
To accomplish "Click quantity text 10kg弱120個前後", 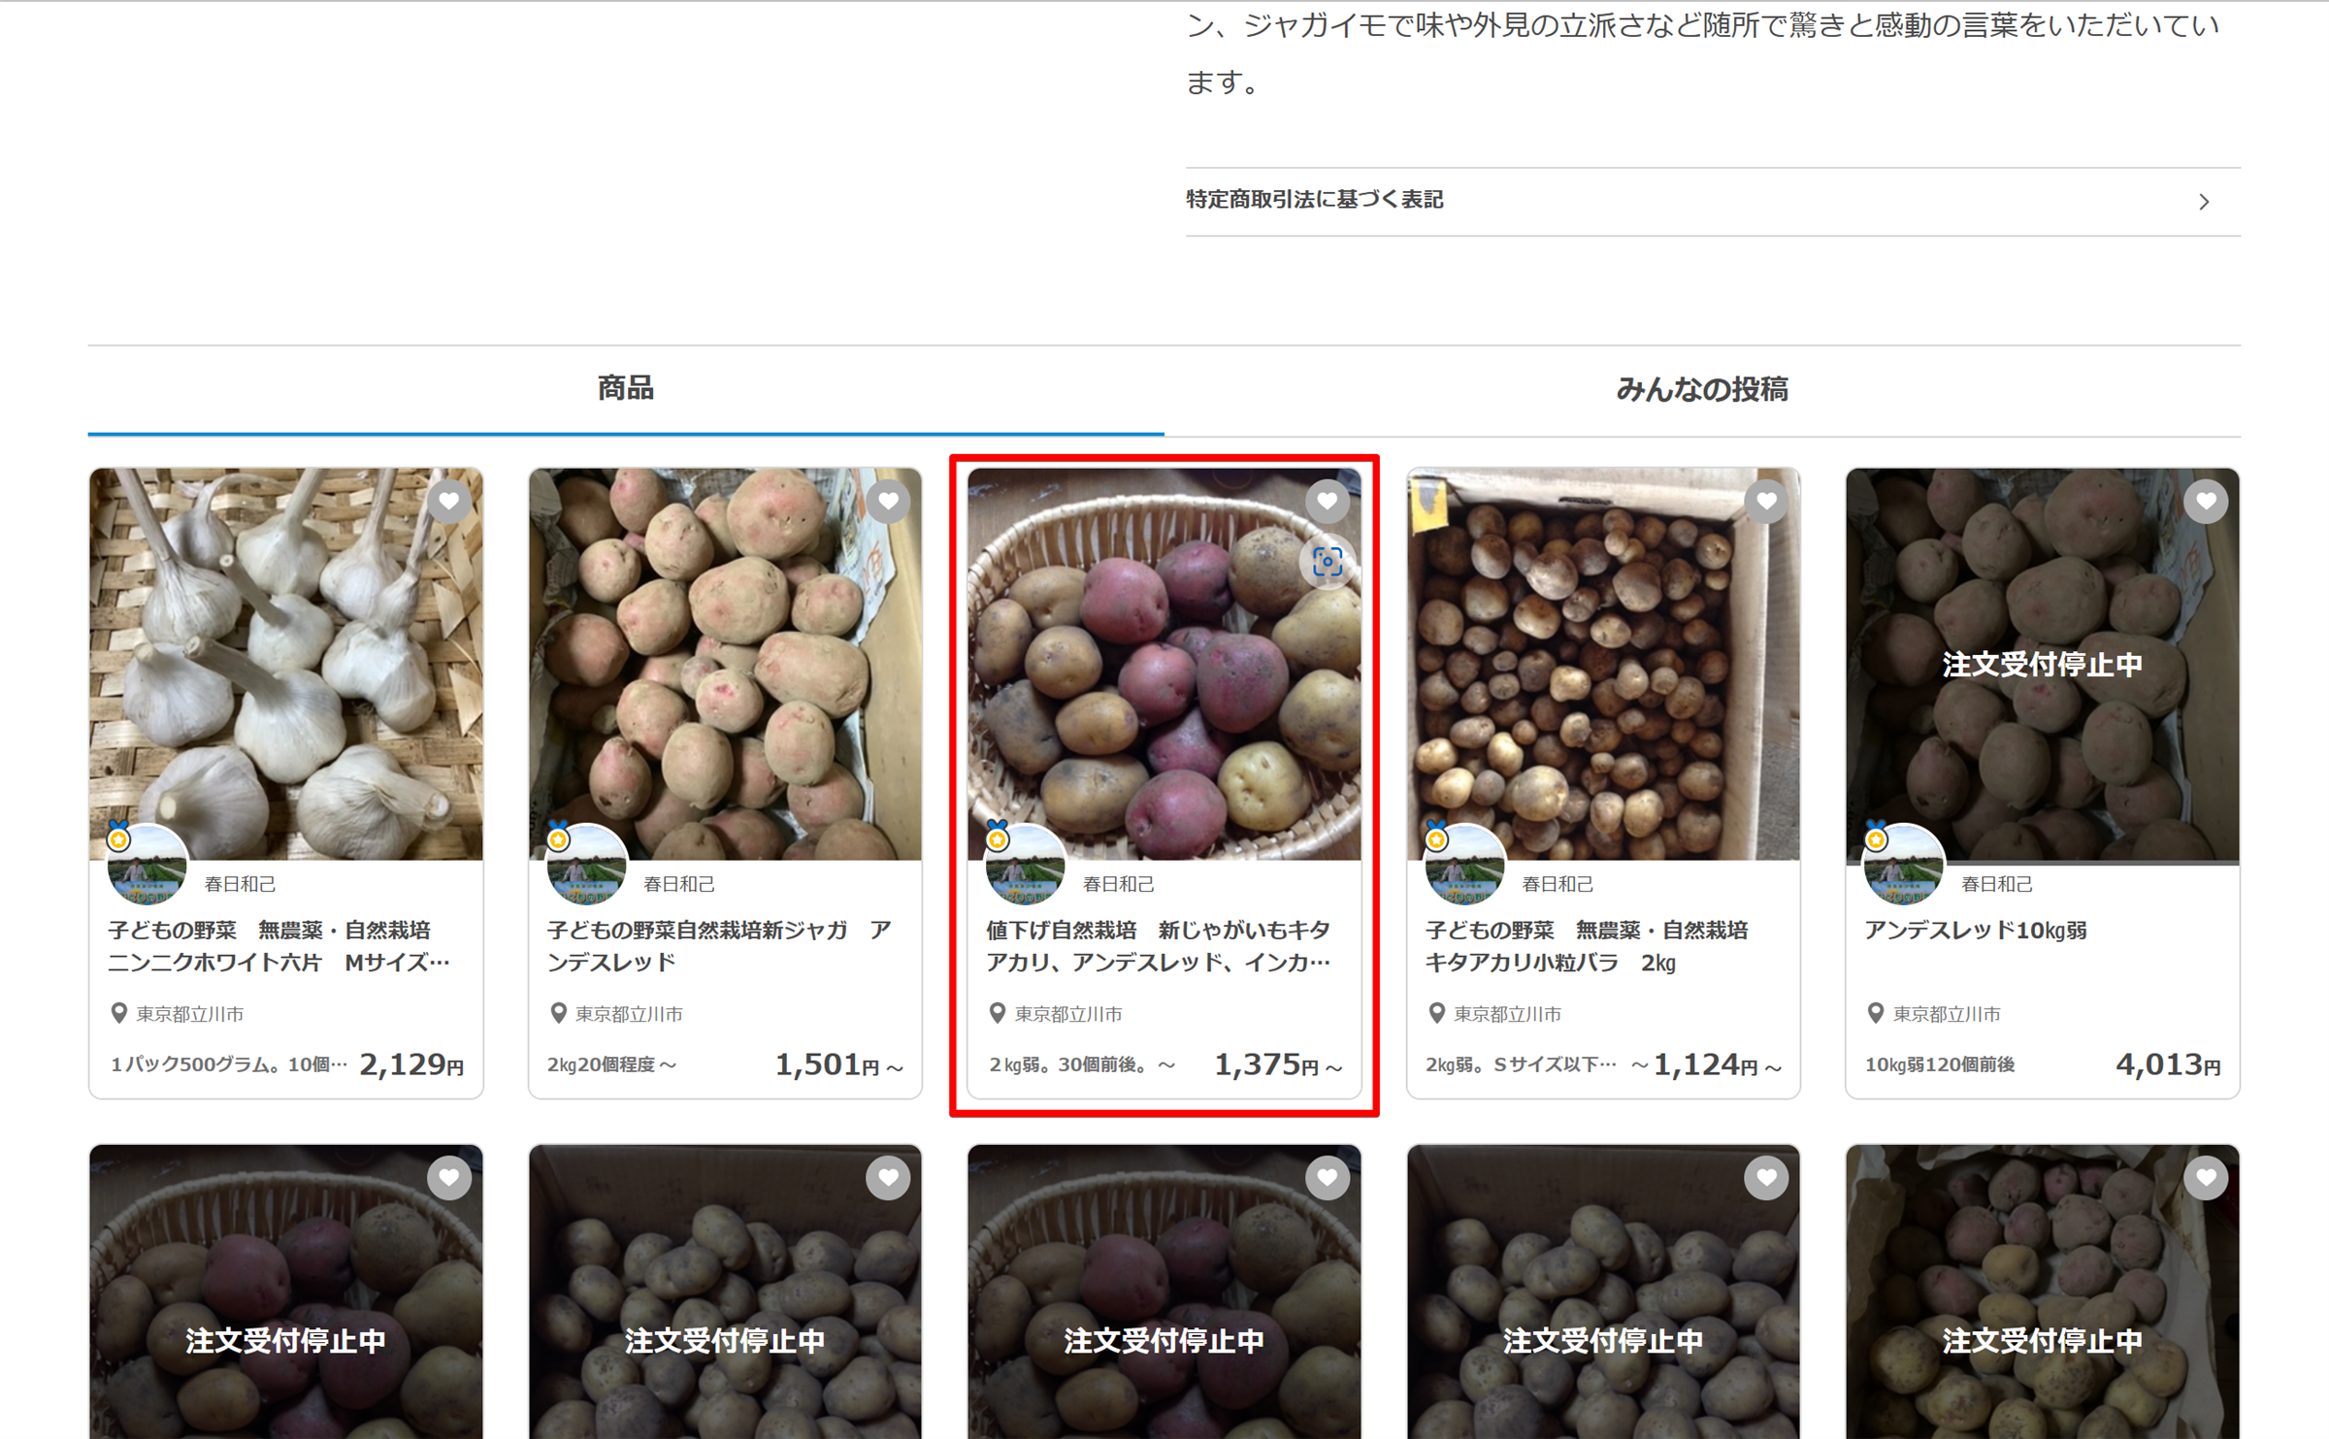I will coord(1940,1064).
